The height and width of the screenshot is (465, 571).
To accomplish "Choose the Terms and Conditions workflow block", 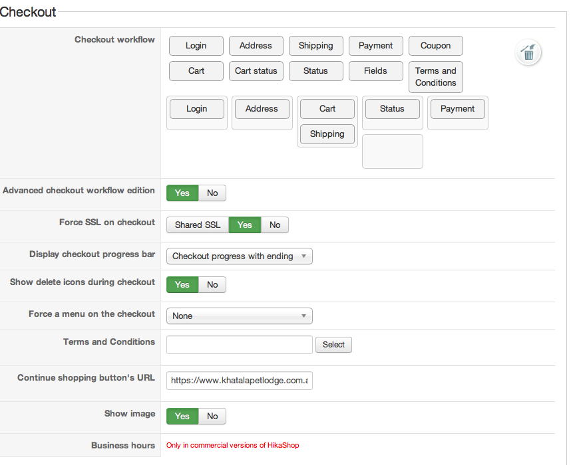I will [436, 77].
